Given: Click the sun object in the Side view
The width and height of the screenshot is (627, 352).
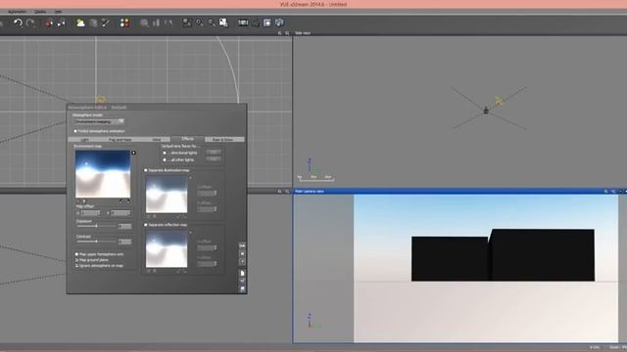Looking at the screenshot, I should (x=499, y=101).
